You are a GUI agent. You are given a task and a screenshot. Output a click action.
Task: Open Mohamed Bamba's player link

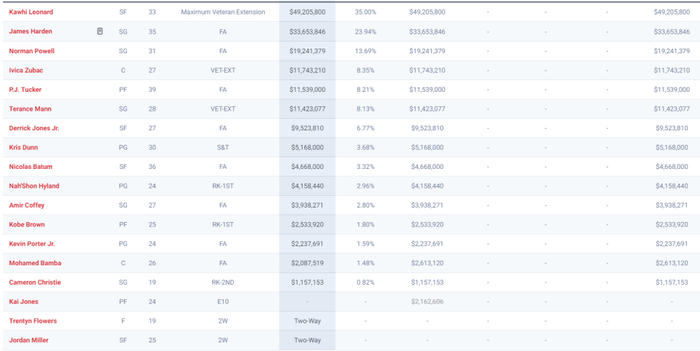(35, 263)
